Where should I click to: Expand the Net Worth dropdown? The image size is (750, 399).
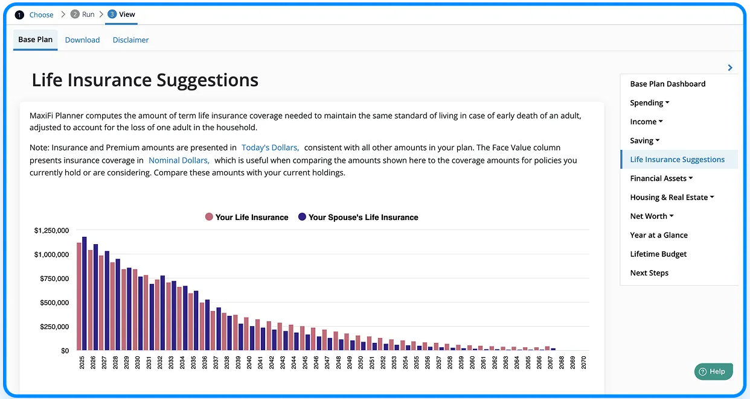pyautogui.click(x=652, y=216)
